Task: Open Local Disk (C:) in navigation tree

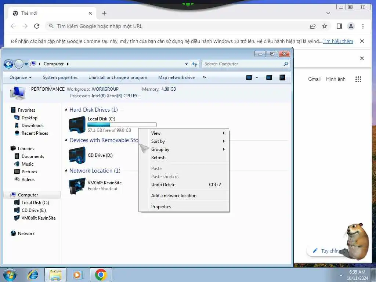Action: [x=35, y=203]
